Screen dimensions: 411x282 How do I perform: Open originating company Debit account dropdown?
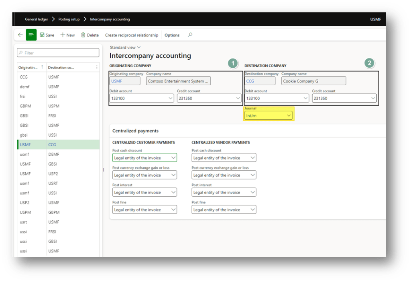pyautogui.click(x=170, y=98)
